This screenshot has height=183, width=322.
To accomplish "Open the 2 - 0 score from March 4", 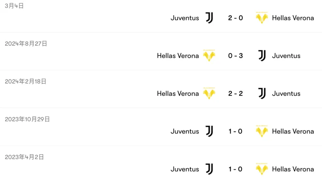I will (235, 18).
